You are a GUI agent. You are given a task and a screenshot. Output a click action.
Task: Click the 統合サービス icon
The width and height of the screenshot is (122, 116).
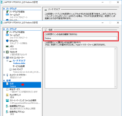coord(7,89)
